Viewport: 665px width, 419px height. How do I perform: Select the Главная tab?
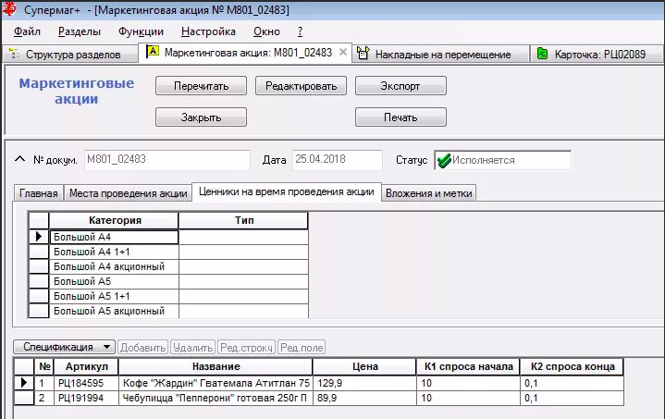click(x=39, y=193)
